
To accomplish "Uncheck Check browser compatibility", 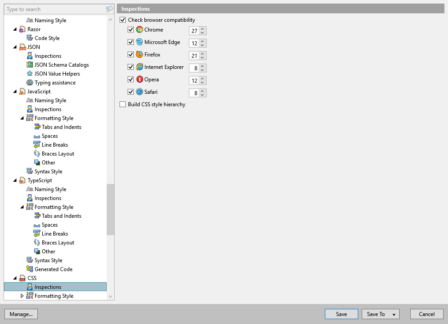I will pyautogui.click(x=123, y=20).
